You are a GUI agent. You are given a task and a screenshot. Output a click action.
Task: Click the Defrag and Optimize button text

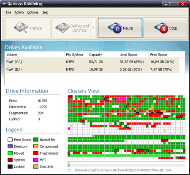(79, 28)
